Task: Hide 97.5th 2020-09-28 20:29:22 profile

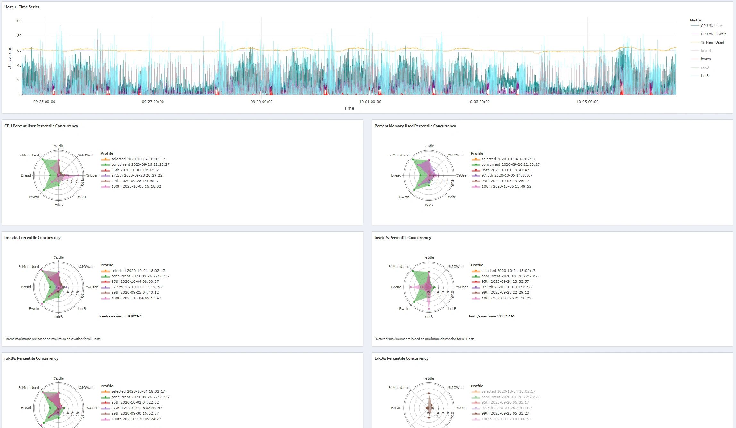Action: pos(132,175)
